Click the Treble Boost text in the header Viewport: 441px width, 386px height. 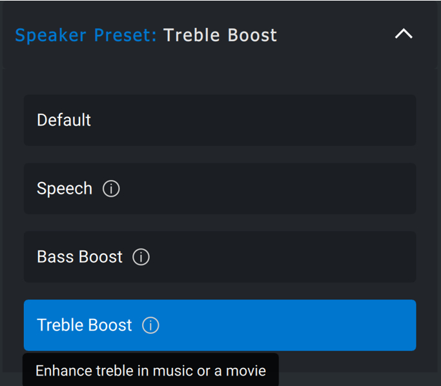[x=220, y=35]
